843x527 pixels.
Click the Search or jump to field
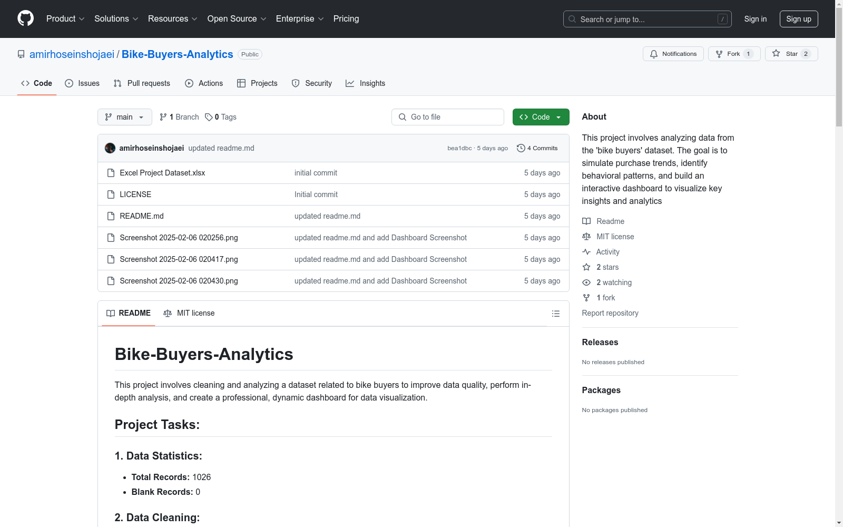pyautogui.click(x=648, y=19)
